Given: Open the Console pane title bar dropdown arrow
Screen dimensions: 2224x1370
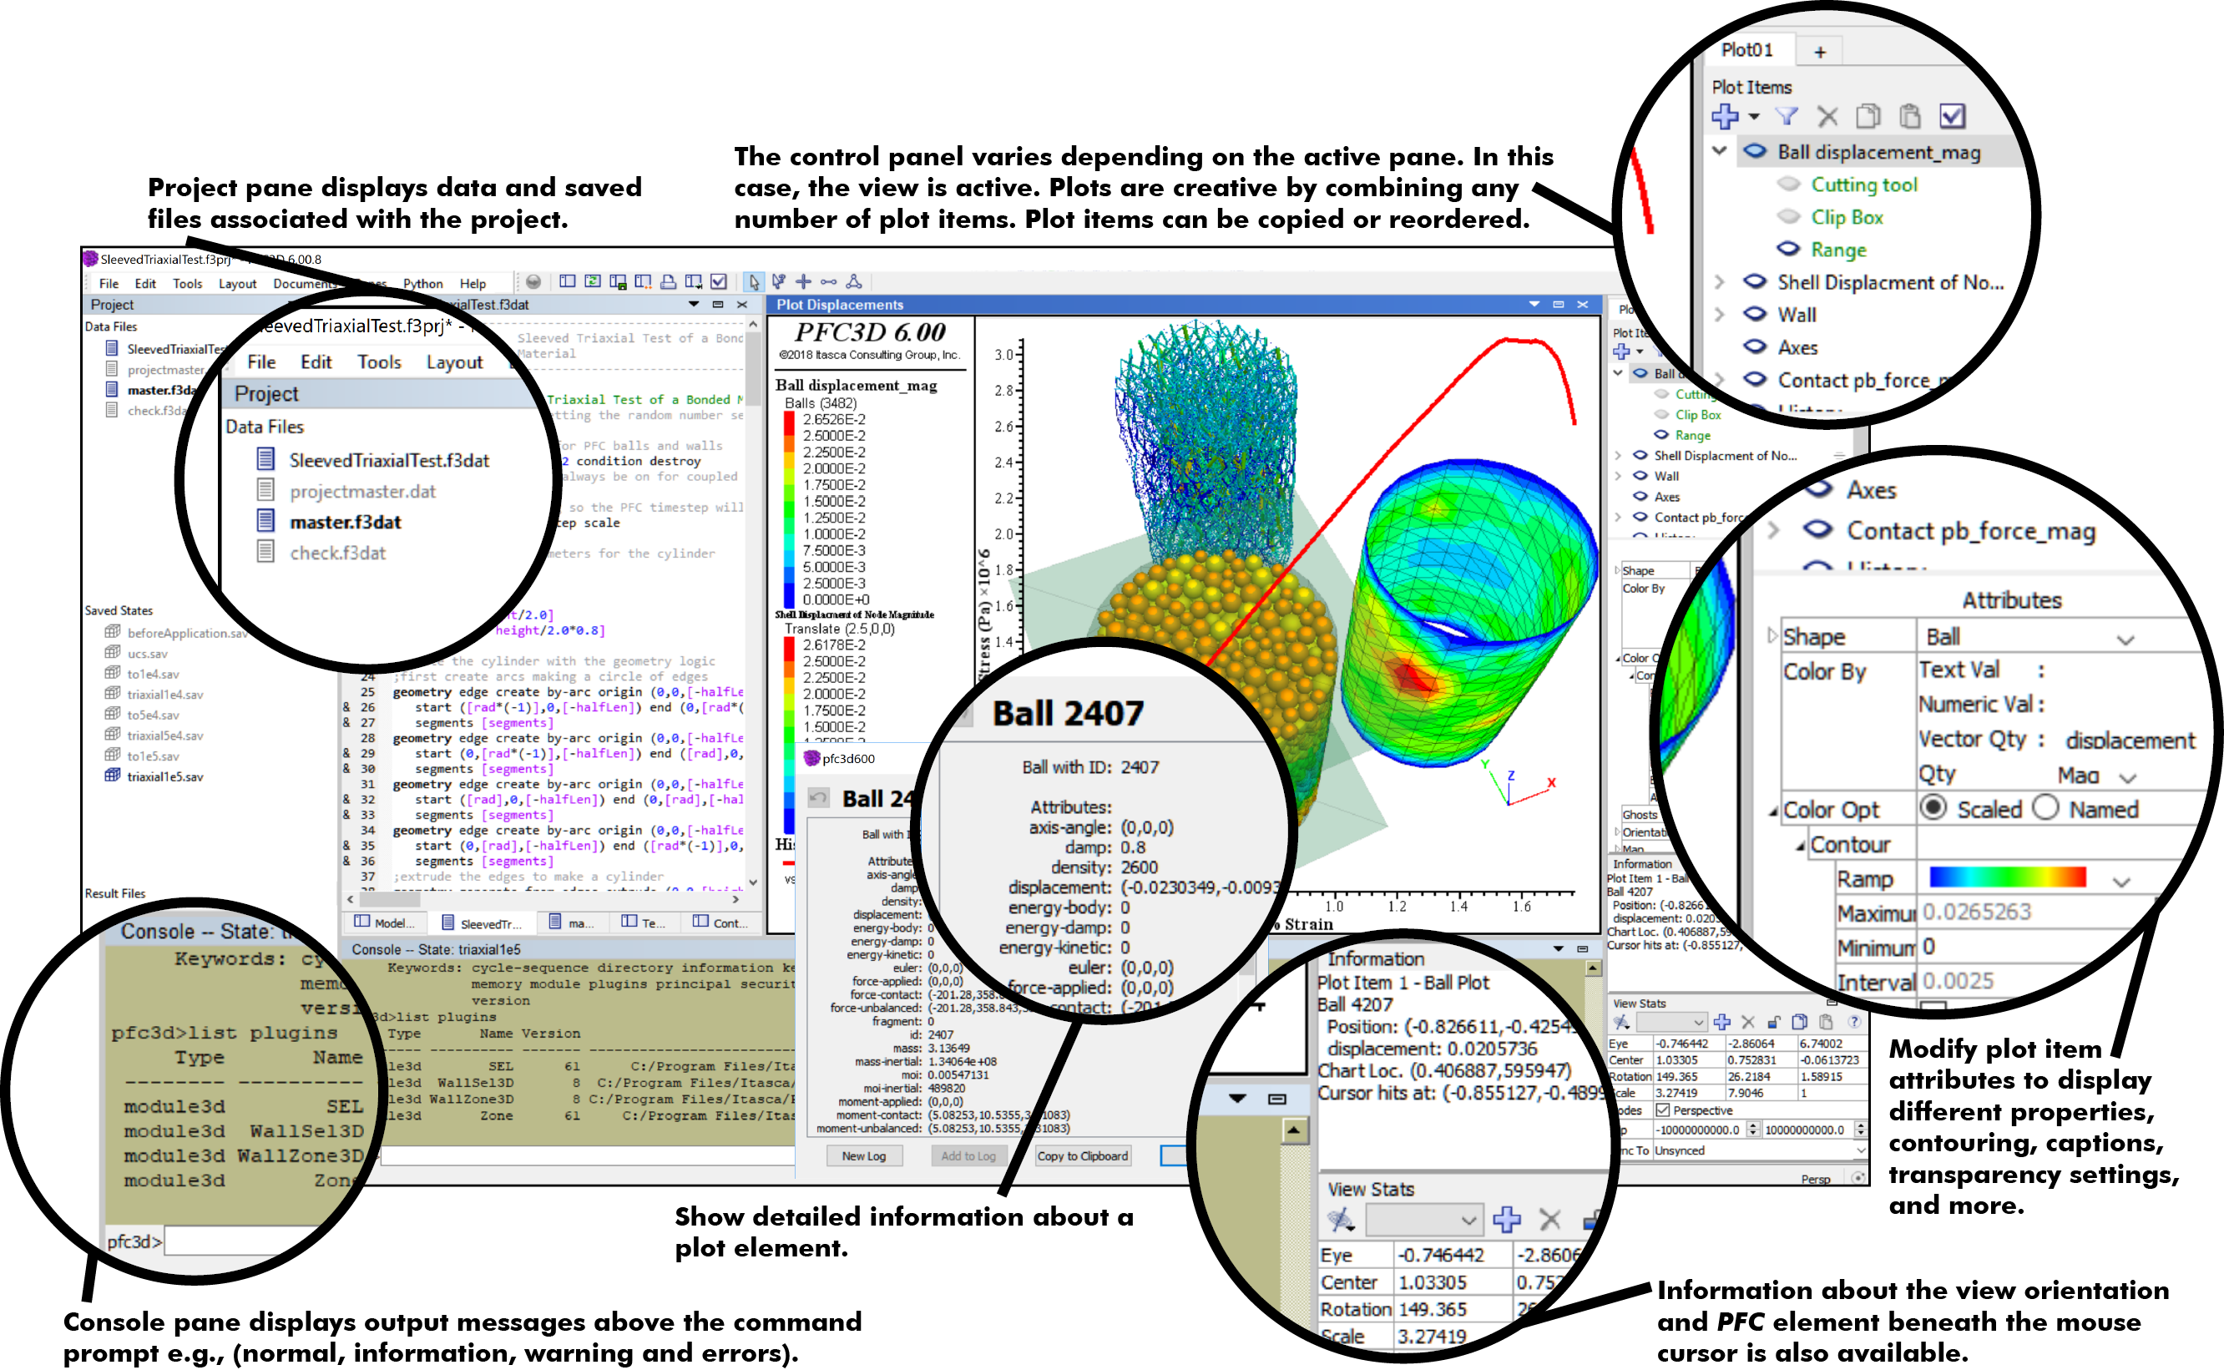Looking at the screenshot, I should tap(1558, 948).
